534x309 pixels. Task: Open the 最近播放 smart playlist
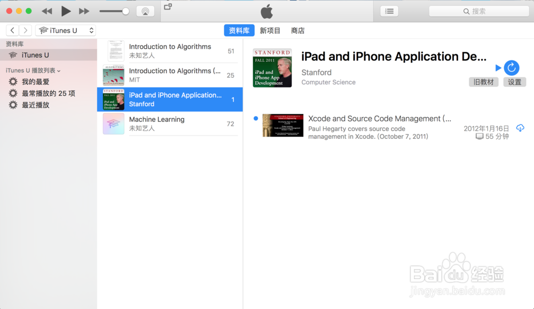click(x=35, y=105)
